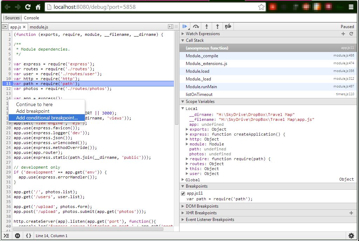Show the console drawer

[x=6, y=236]
